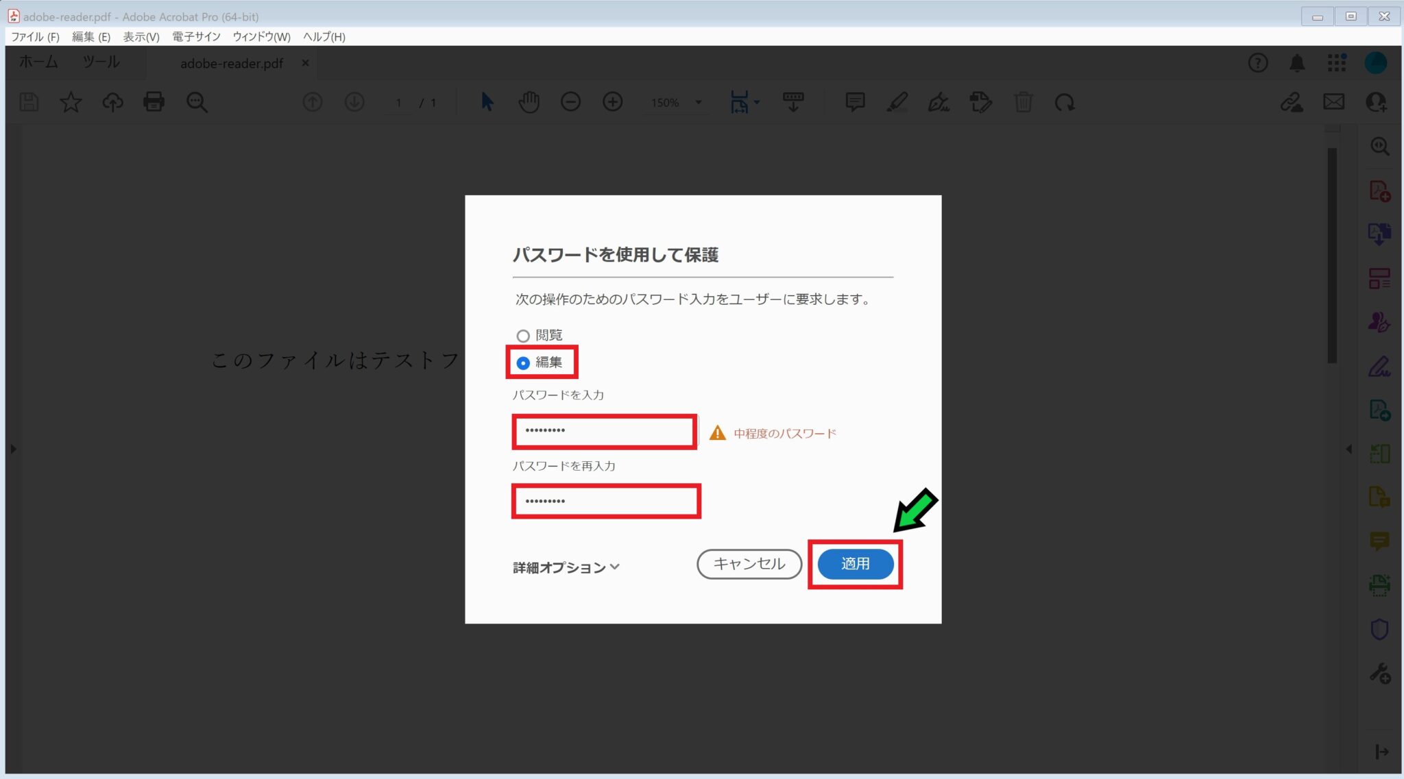Select the 閲覧 radio button
This screenshot has width=1404, height=779.
523,336
